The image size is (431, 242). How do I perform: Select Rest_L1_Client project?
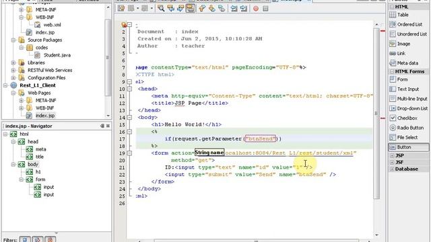(38, 85)
